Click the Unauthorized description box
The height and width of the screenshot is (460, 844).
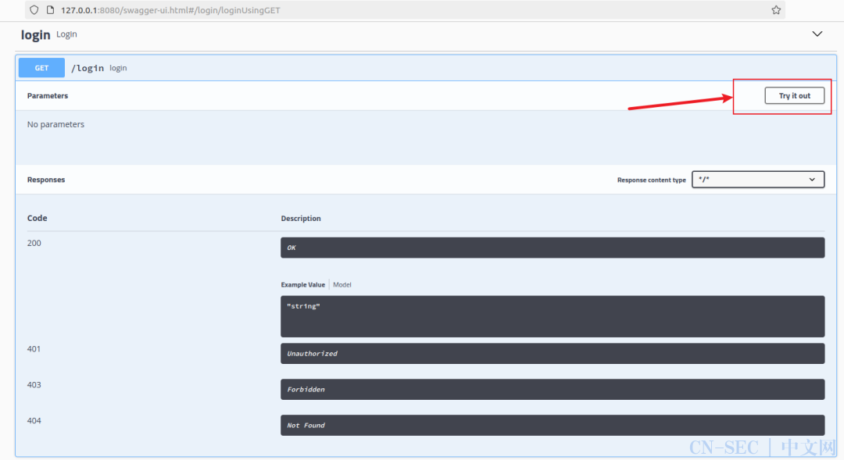tap(553, 354)
